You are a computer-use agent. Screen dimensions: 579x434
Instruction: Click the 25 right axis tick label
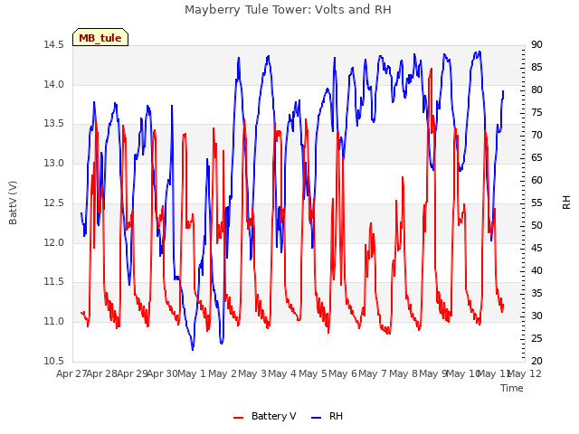tap(536, 338)
